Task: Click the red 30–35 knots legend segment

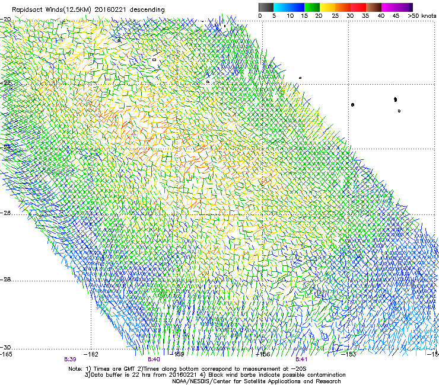Action: point(358,7)
